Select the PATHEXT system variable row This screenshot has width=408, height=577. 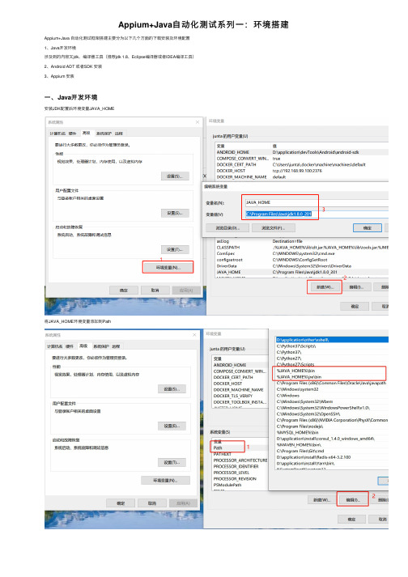pos(240,454)
